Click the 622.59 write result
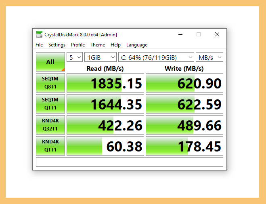The height and width of the screenshot is (204, 266). (184, 104)
